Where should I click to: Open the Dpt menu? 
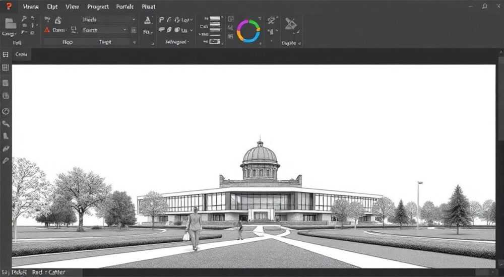tap(52, 7)
